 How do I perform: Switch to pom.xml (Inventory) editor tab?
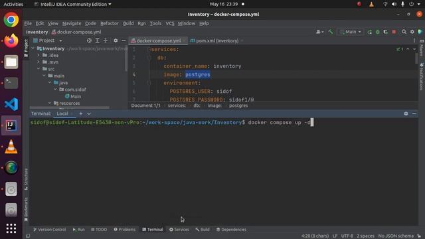217,40
